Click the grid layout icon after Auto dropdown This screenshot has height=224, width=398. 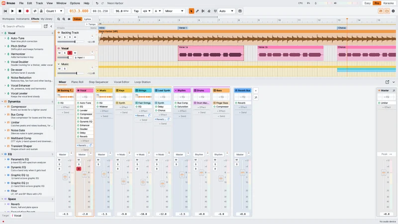(240, 11)
